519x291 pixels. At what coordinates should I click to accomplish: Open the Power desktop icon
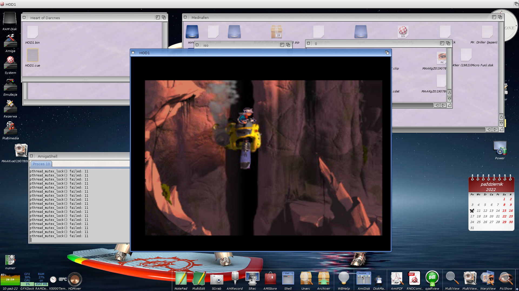(x=500, y=148)
